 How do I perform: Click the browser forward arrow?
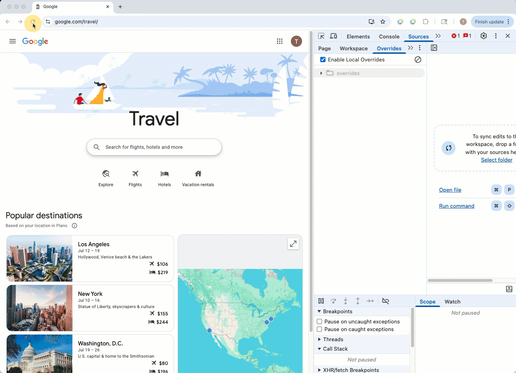point(20,22)
